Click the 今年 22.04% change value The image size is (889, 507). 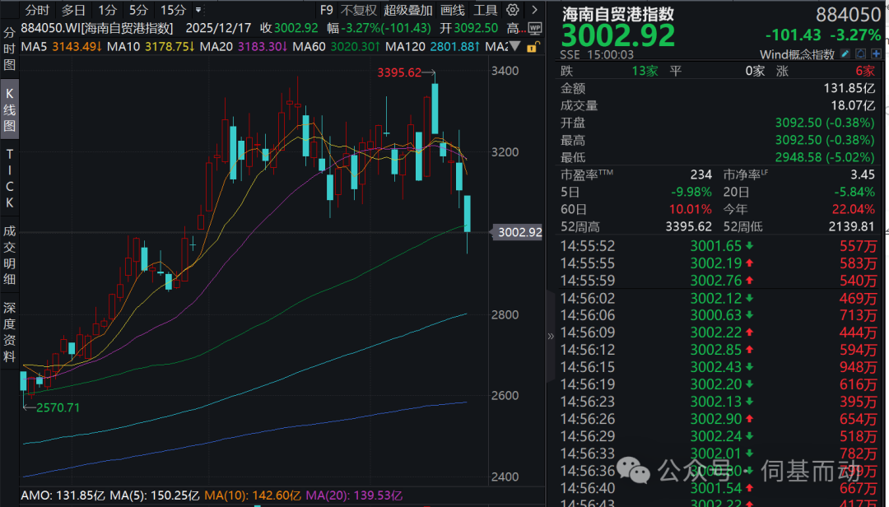point(854,209)
